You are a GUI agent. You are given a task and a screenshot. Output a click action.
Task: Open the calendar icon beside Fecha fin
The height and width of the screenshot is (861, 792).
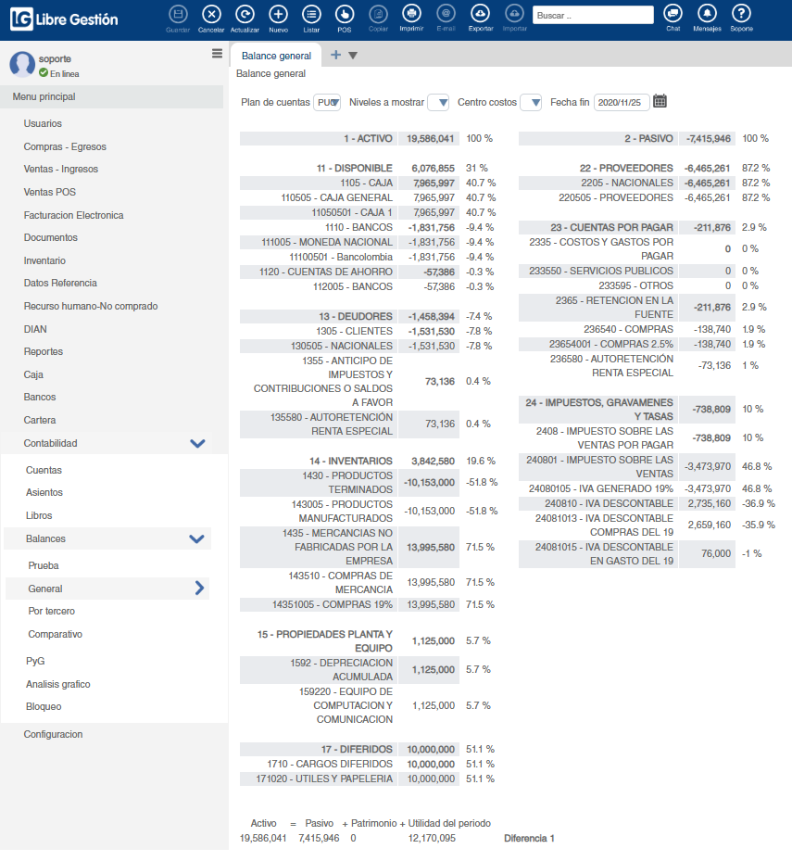click(660, 101)
